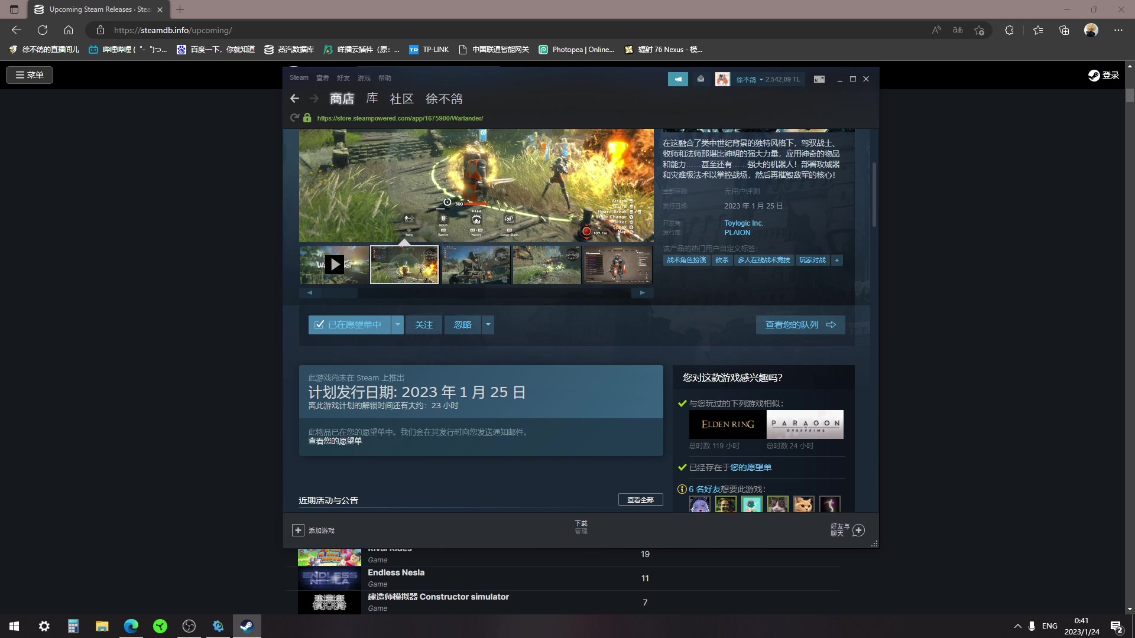Viewport: 1135px width, 638px height.
Task: Click the translate icon in the address bar
Action: click(958, 30)
